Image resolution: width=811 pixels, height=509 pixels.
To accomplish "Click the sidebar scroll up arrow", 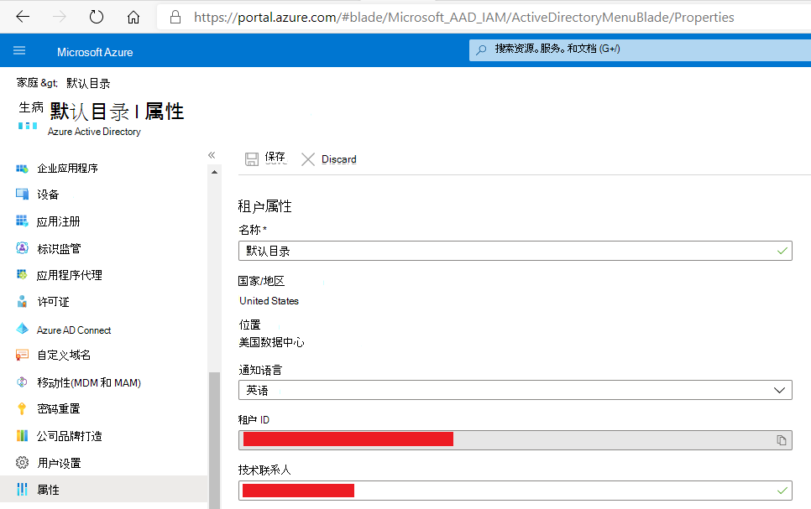I will [x=215, y=172].
